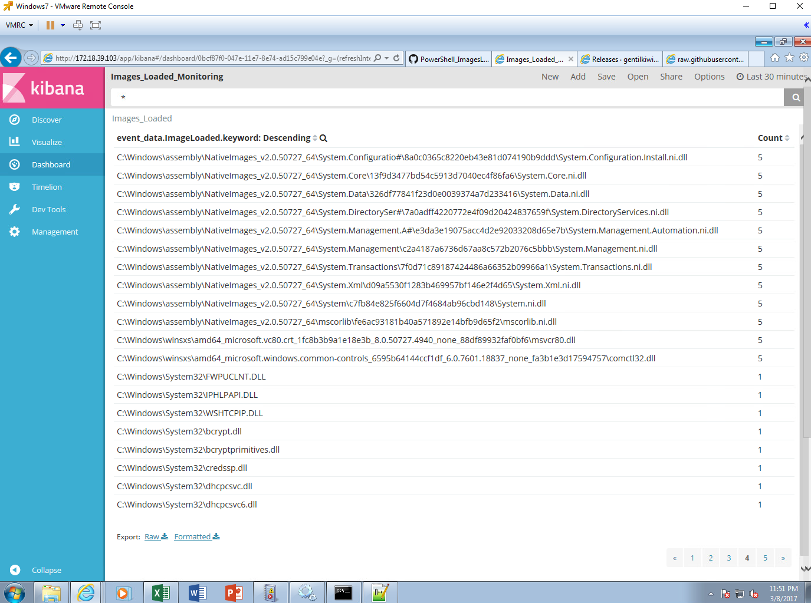The height and width of the screenshot is (603, 811).
Task: Run the query with magnifier search button
Action: [x=796, y=98]
